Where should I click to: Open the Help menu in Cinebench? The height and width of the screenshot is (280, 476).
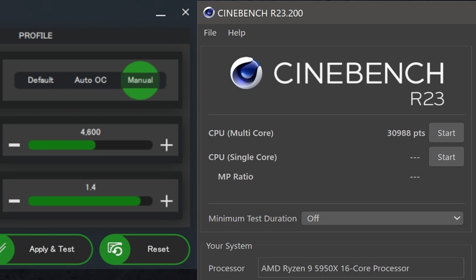tap(237, 33)
